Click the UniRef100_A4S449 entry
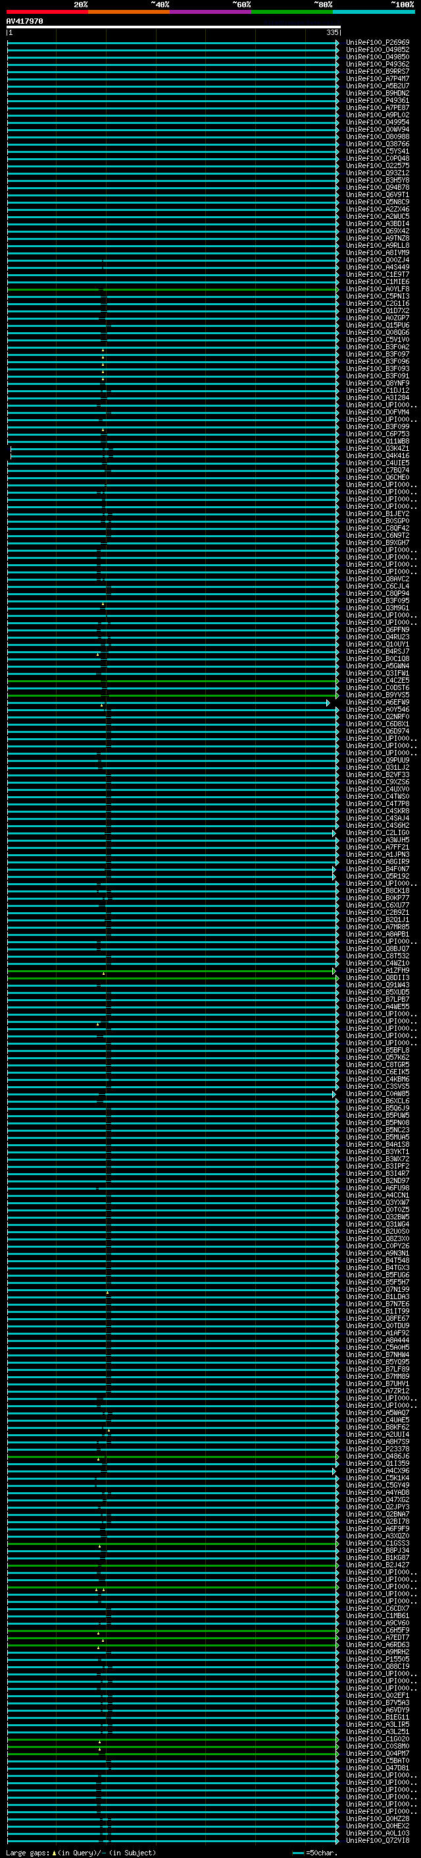The width and height of the screenshot is (421, 1858). click(378, 268)
